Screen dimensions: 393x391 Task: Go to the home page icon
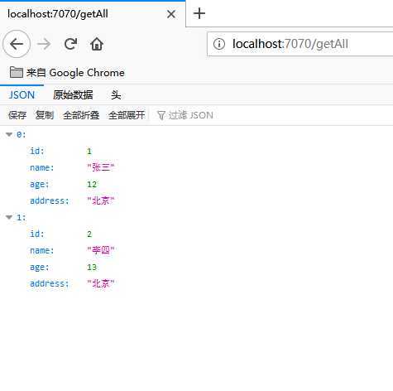(97, 44)
